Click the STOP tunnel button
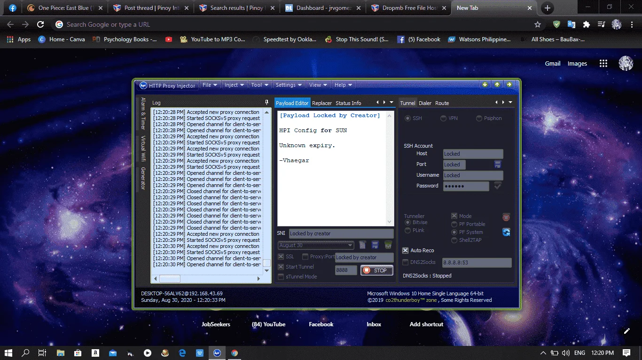 point(376,270)
